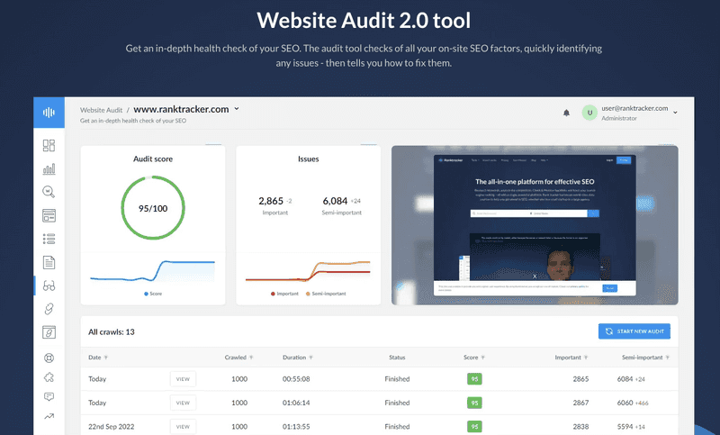
Task: Click the score badge in 00:55:08 row
Action: 474,379
